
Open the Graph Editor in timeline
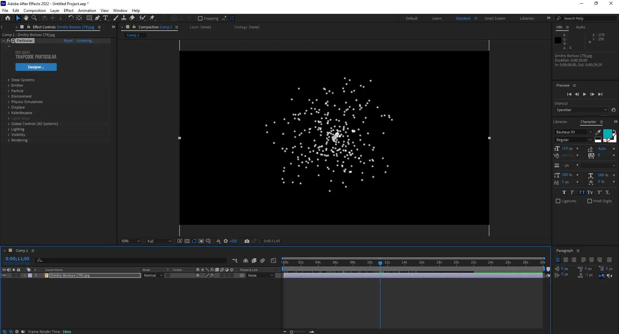pos(273,261)
